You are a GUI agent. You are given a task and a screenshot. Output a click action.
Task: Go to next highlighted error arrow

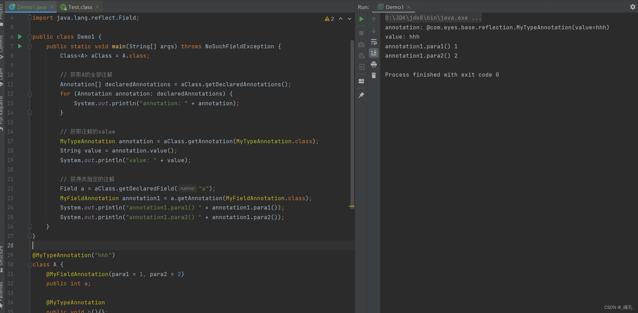pos(350,19)
